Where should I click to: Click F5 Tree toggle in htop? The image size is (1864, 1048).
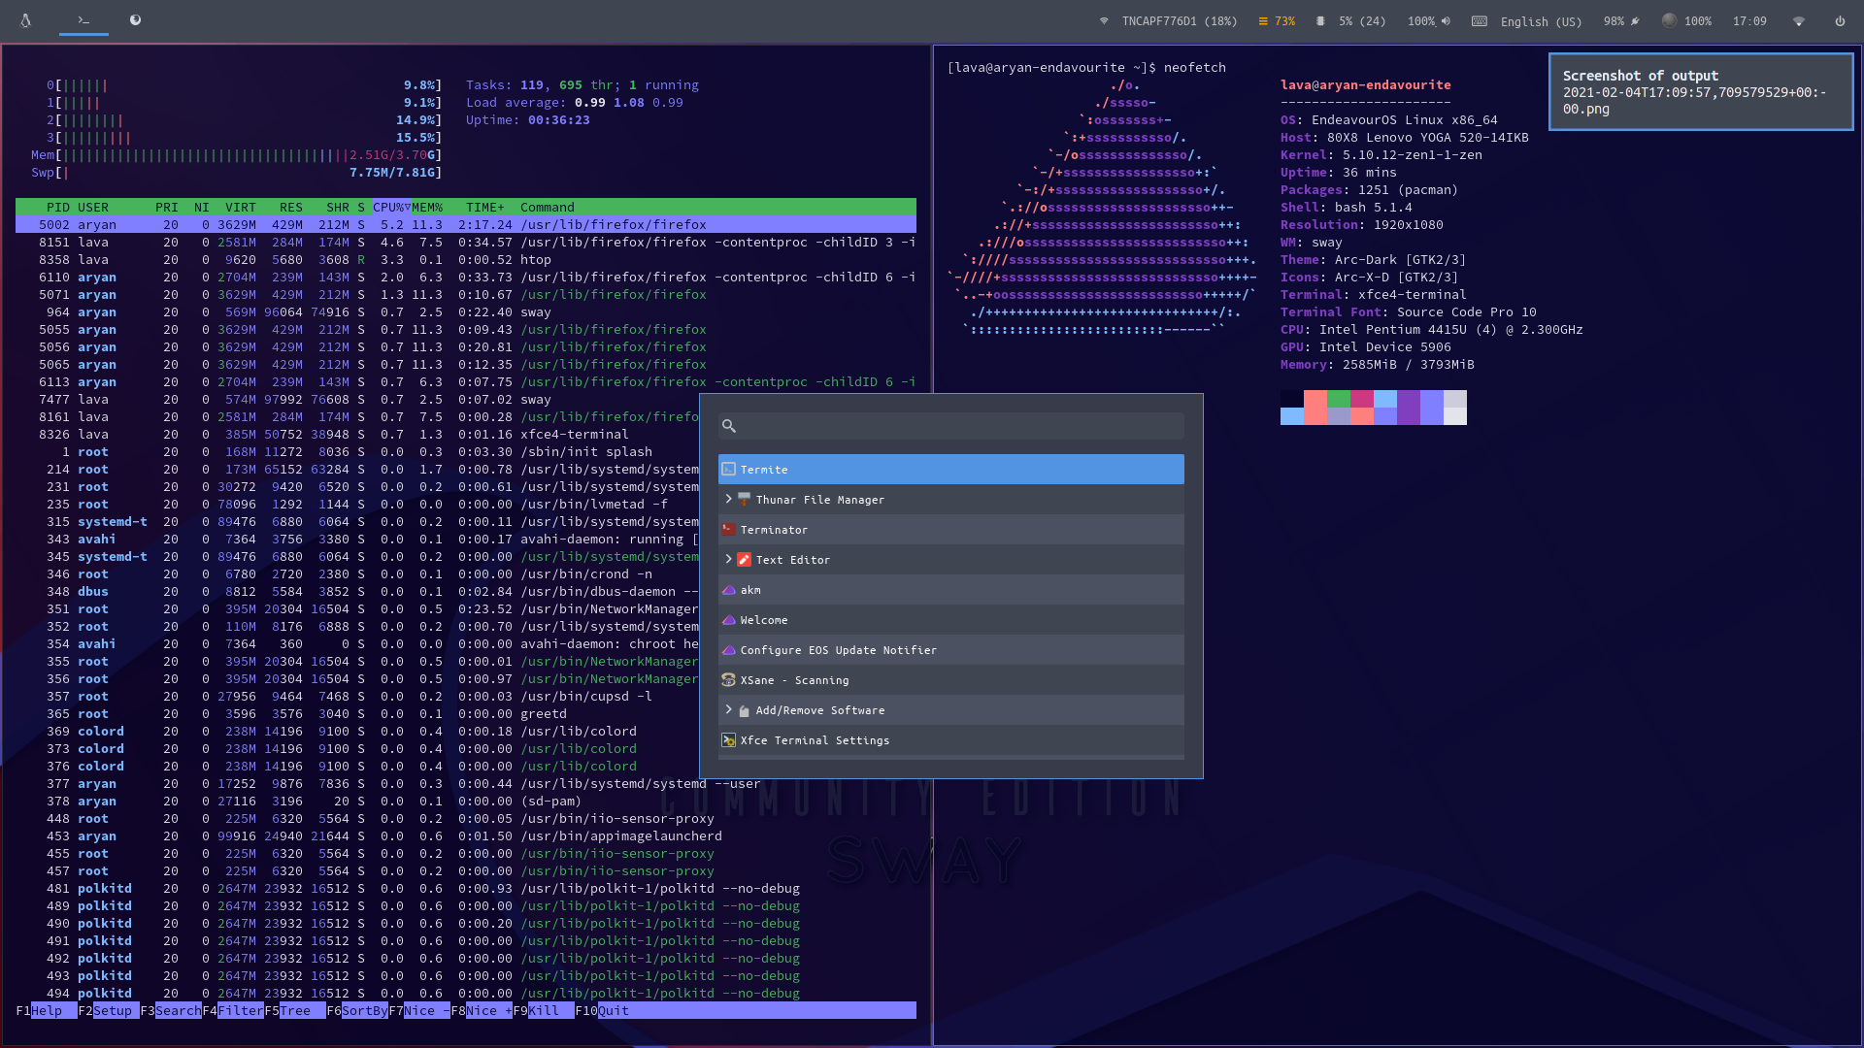click(x=295, y=1011)
